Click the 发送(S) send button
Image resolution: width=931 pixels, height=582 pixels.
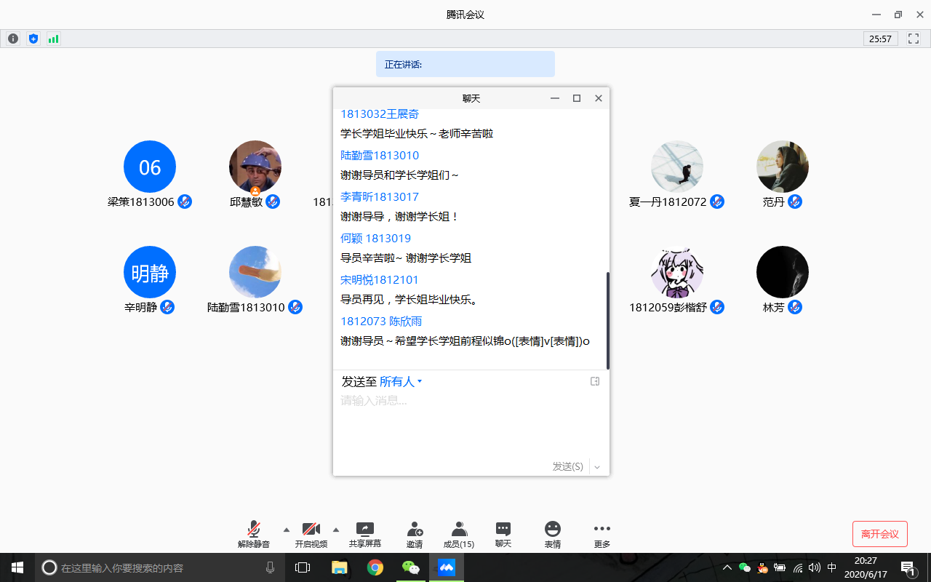click(567, 466)
